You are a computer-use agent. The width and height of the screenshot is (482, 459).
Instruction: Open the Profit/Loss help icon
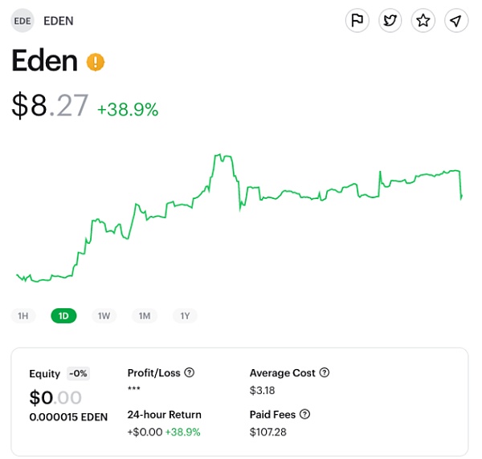[190, 372]
